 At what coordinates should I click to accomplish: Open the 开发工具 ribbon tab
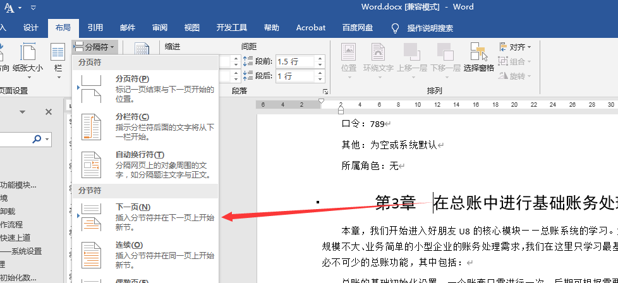[232, 28]
